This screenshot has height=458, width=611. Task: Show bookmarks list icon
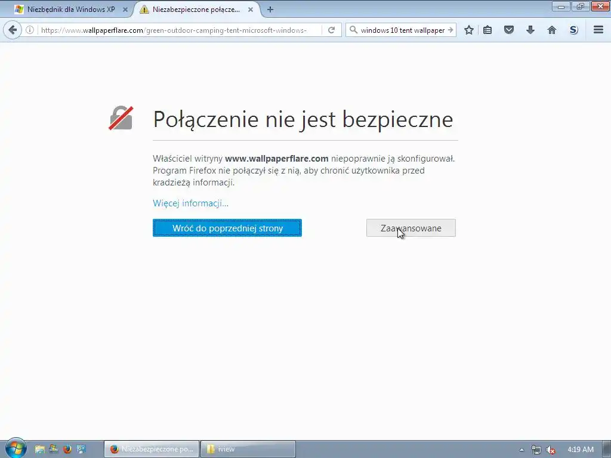pyautogui.click(x=487, y=30)
